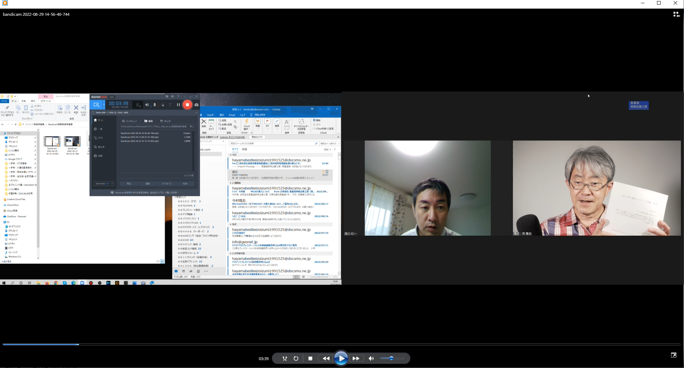Toggle the Shuffle icon in player controls

[285, 358]
